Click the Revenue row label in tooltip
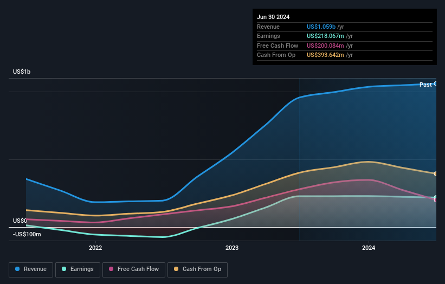 (268, 27)
